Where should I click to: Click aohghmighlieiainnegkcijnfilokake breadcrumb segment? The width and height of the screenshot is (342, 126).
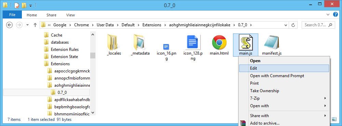pyautogui.click(x=200, y=25)
